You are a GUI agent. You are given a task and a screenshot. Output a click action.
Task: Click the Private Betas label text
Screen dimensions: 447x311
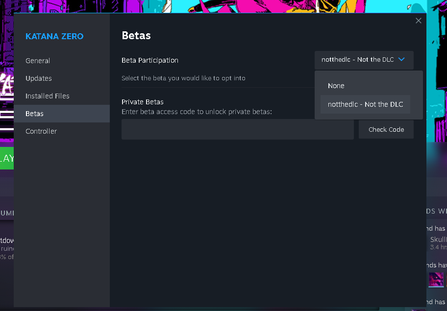point(143,102)
